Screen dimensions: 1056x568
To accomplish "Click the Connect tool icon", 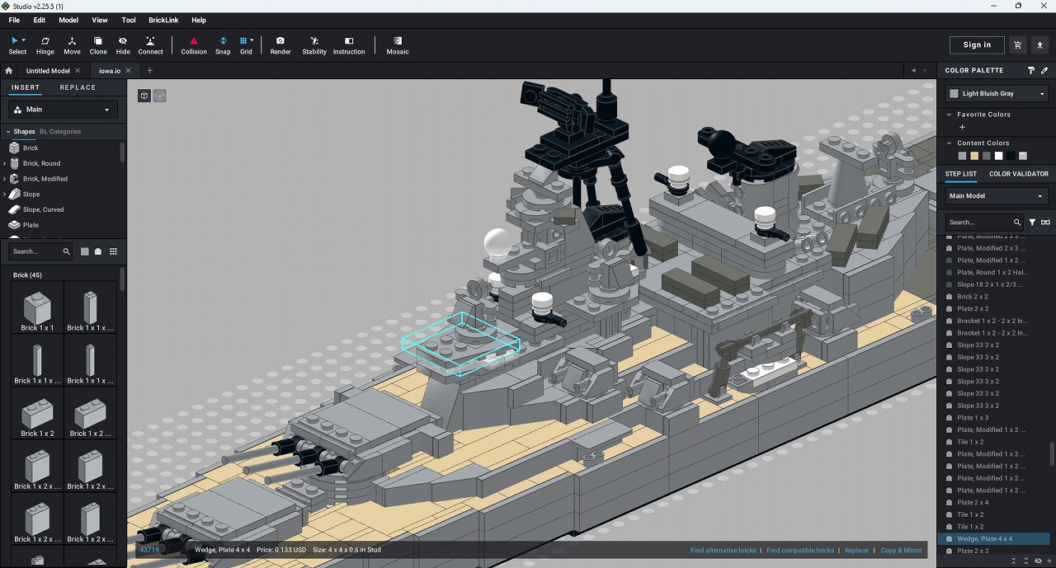I will pyautogui.click(x=150, y=45).
